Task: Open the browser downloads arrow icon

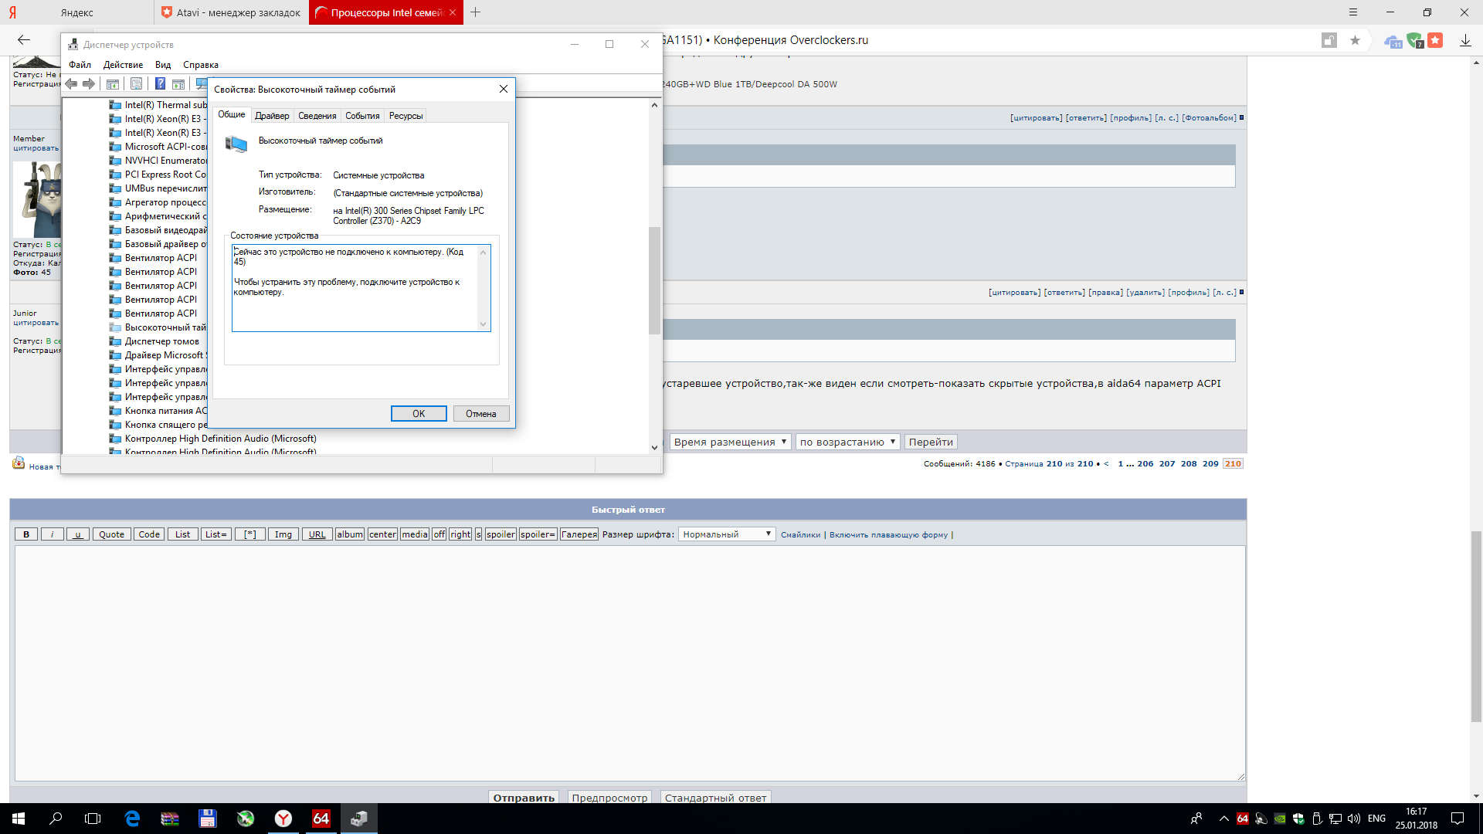Action: (x=1464, y=40)
